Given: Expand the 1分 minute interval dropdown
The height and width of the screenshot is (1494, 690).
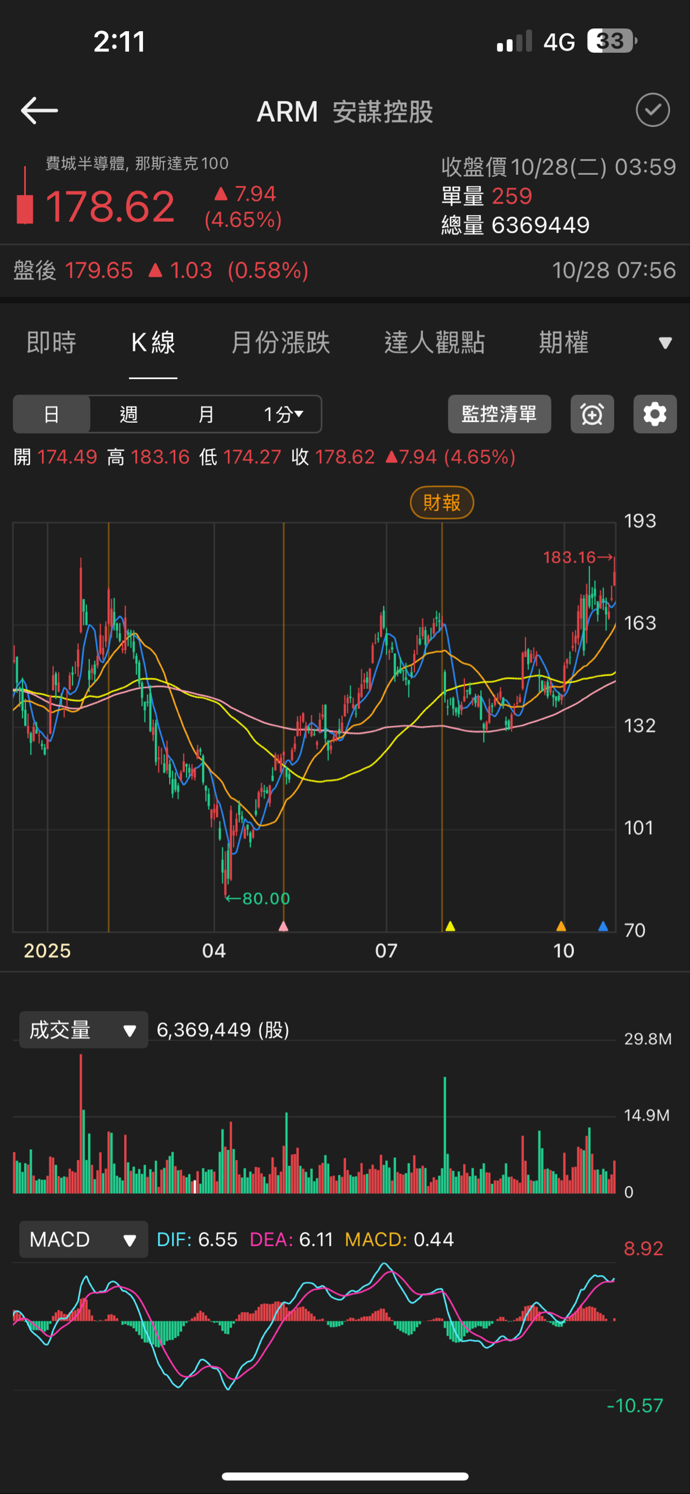Looking at the screenshot, I should [x=283, y=414].
